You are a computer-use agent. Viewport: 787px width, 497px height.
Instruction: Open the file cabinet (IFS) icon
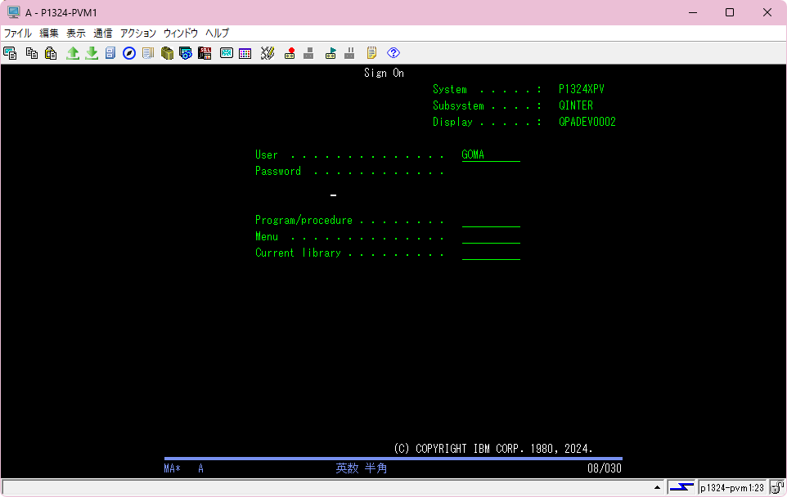tap(110, 52)
